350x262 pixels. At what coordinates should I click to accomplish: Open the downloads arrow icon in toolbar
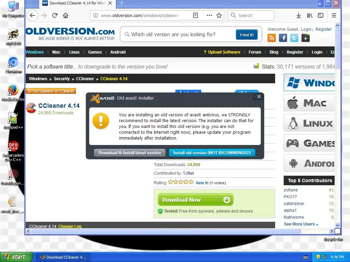point(299,15)
